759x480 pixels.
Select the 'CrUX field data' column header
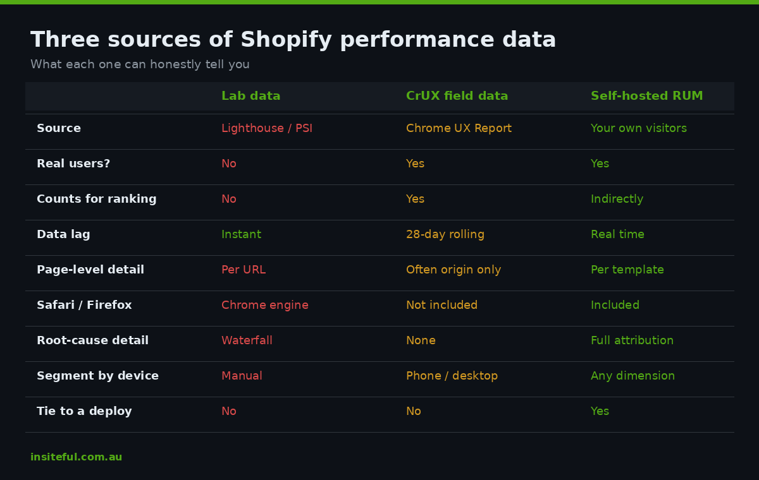pos(457,96)
